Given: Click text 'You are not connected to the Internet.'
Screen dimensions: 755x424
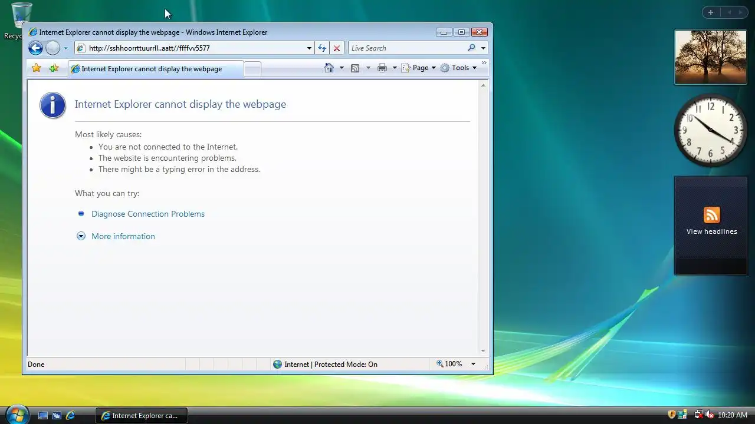Looking at the screenshot, I should [168, 147].
